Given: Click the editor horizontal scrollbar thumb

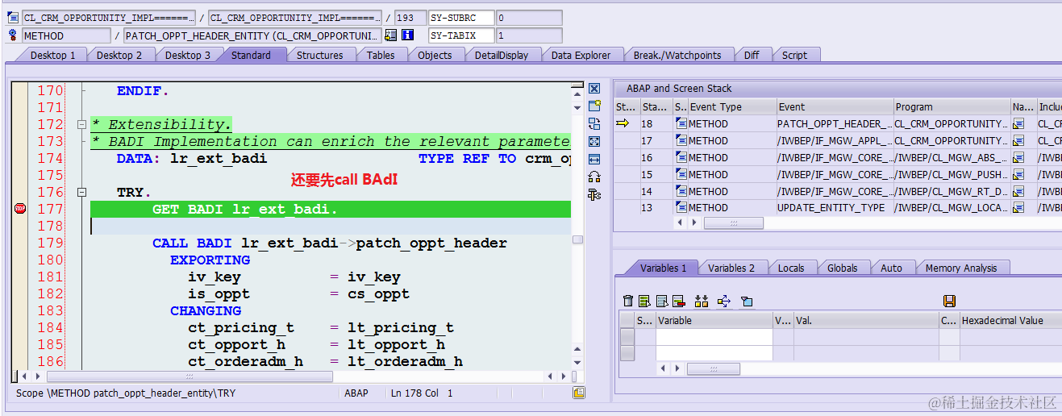Looking at the screenshot, I should pos(189,376).
